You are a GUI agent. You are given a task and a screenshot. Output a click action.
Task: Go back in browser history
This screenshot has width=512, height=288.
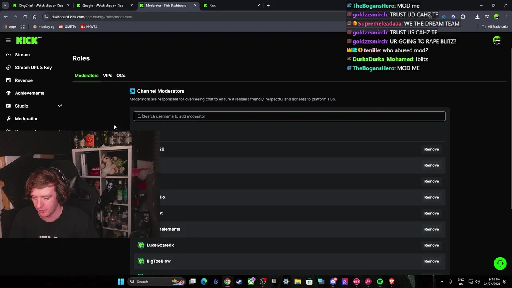click(6, 17)
